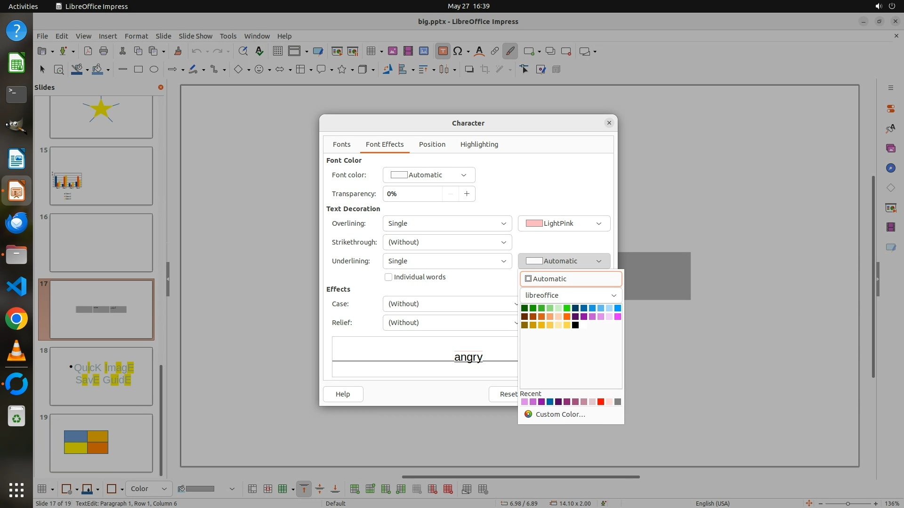Image resolution: width=904 pixels, height=508 pixels.
Task: Open the sidebar Gallery panel icon
Action: (x=890, y=148)
